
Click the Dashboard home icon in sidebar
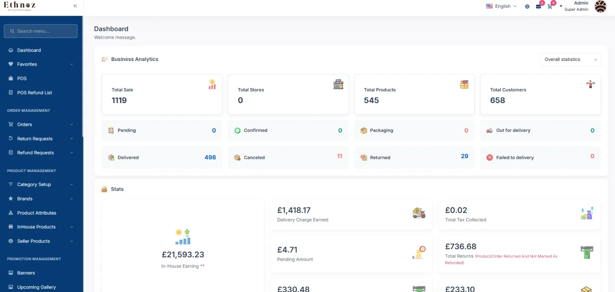tap(11, 50)
